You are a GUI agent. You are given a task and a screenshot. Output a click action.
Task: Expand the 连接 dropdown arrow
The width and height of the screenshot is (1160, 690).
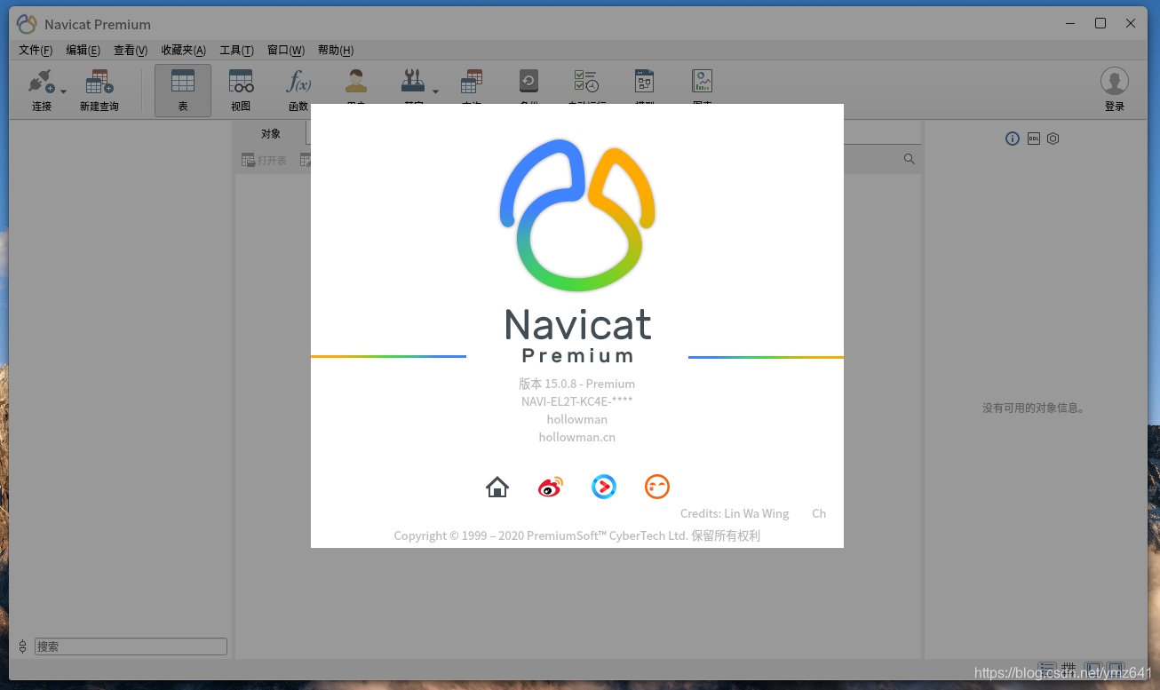point(64,91)
